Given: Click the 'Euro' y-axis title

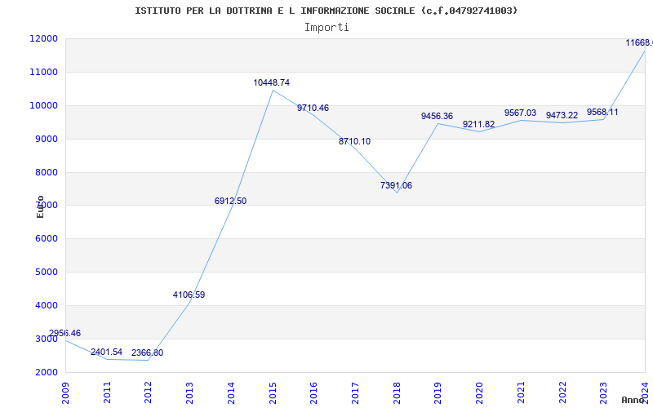Looking at the screenshot, I should 40,207.
